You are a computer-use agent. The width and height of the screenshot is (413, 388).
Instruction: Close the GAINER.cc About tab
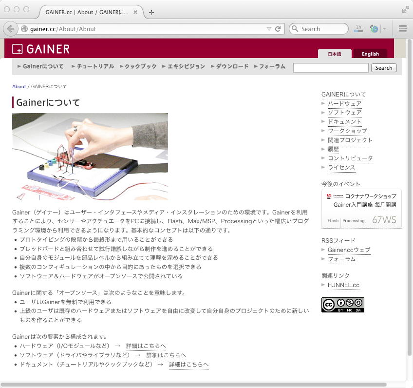(x=135, y=12)
